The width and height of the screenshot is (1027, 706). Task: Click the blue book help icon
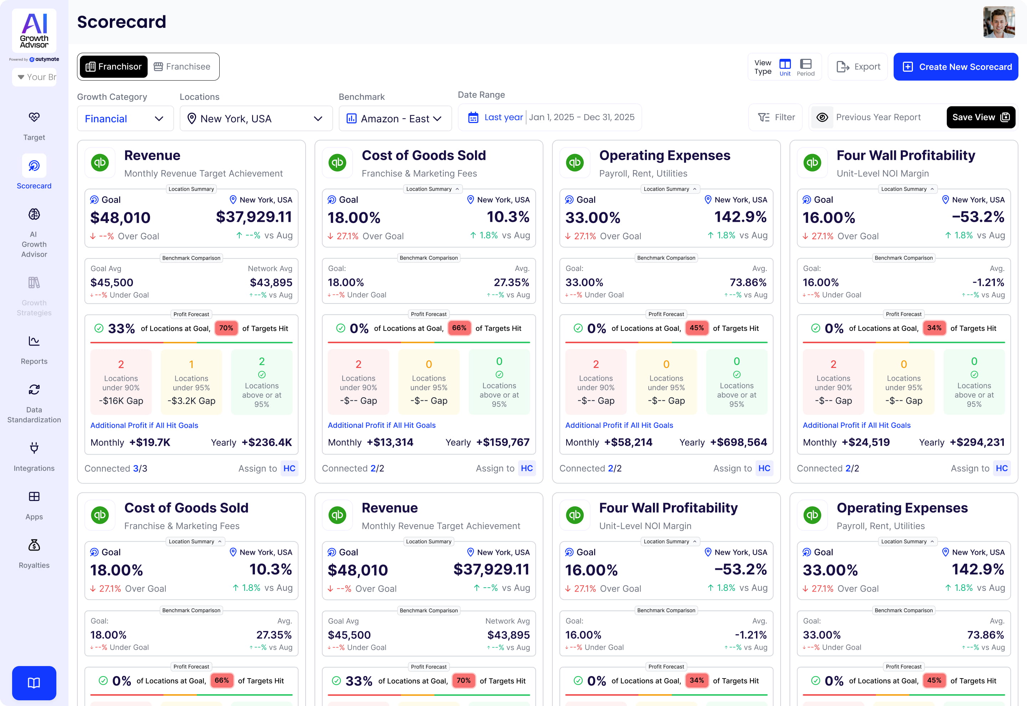pyautogui.click(x=34, y=682)
